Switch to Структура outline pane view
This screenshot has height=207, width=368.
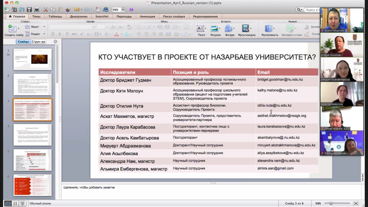tap(38, 42)
